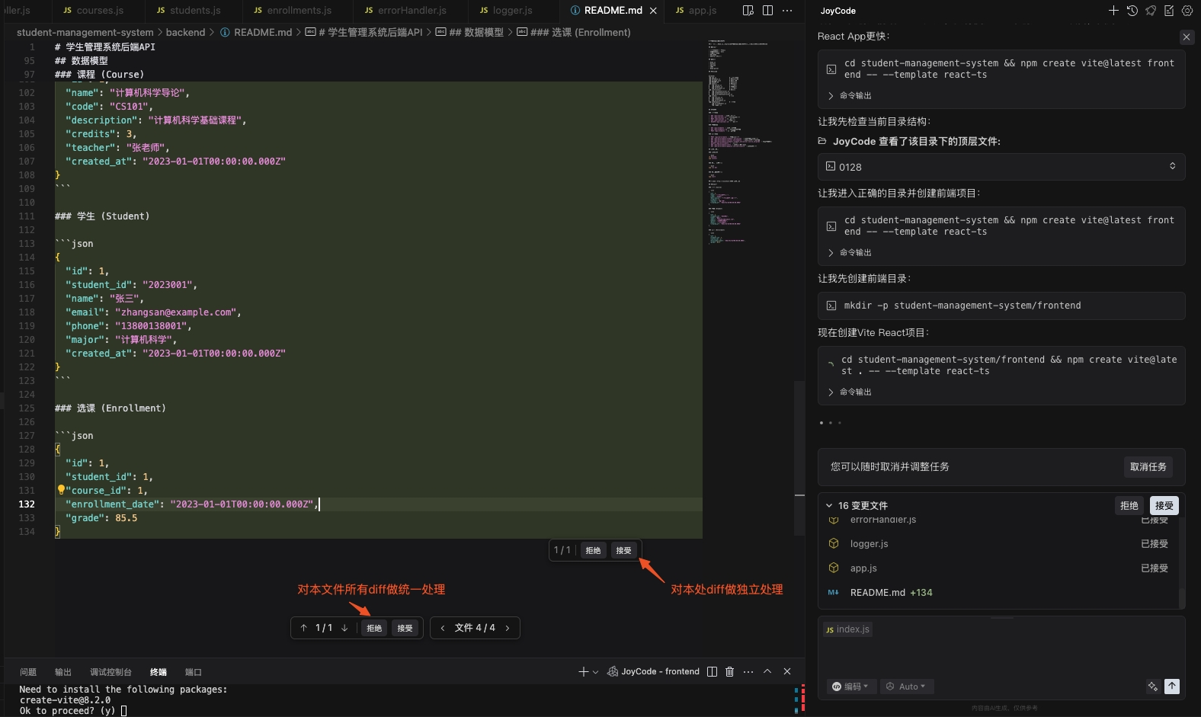Screen dimensions: 1201x717
Task: Switch to the logger.js tab
Action: point(506,11)
